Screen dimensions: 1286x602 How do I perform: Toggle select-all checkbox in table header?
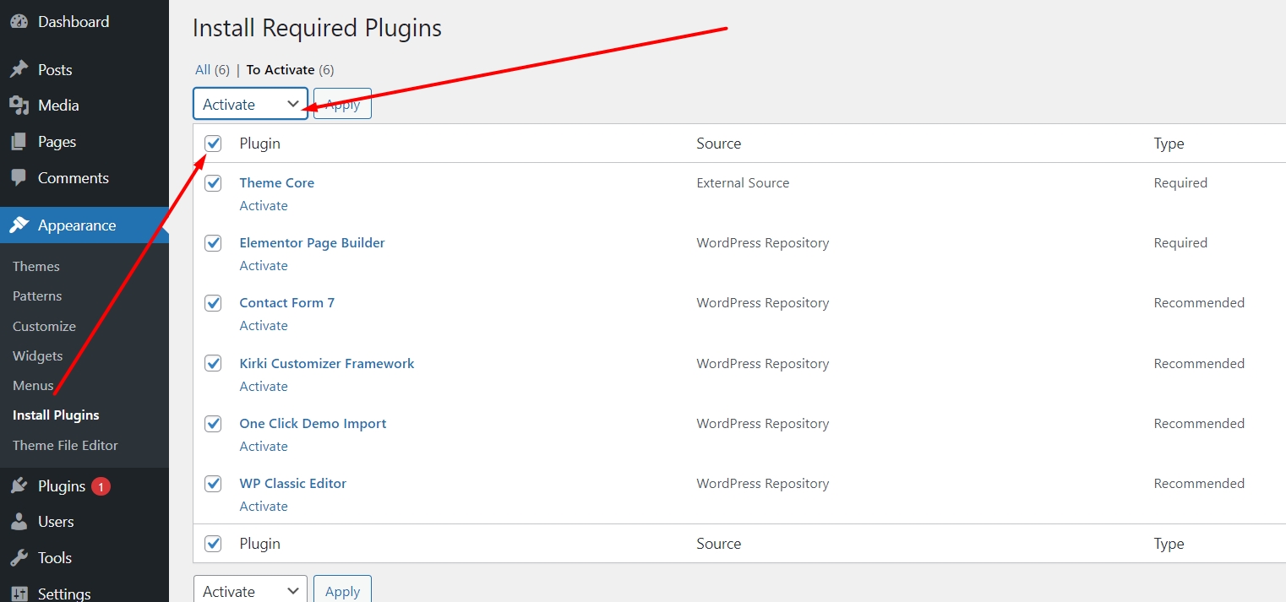pos(213,144)
